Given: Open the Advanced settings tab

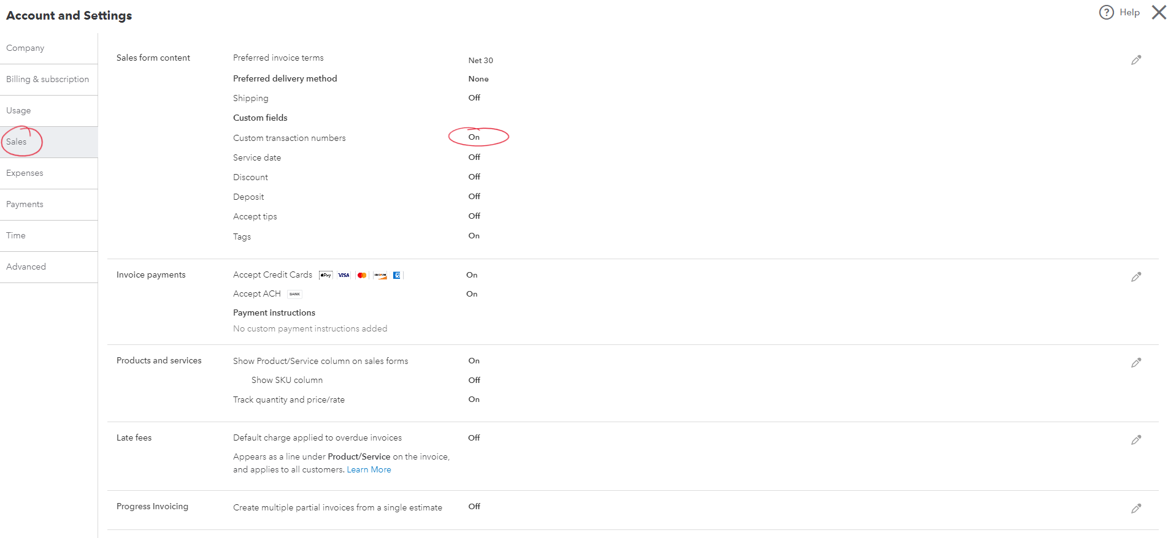Looking at the screenshot, I should 48,267.
